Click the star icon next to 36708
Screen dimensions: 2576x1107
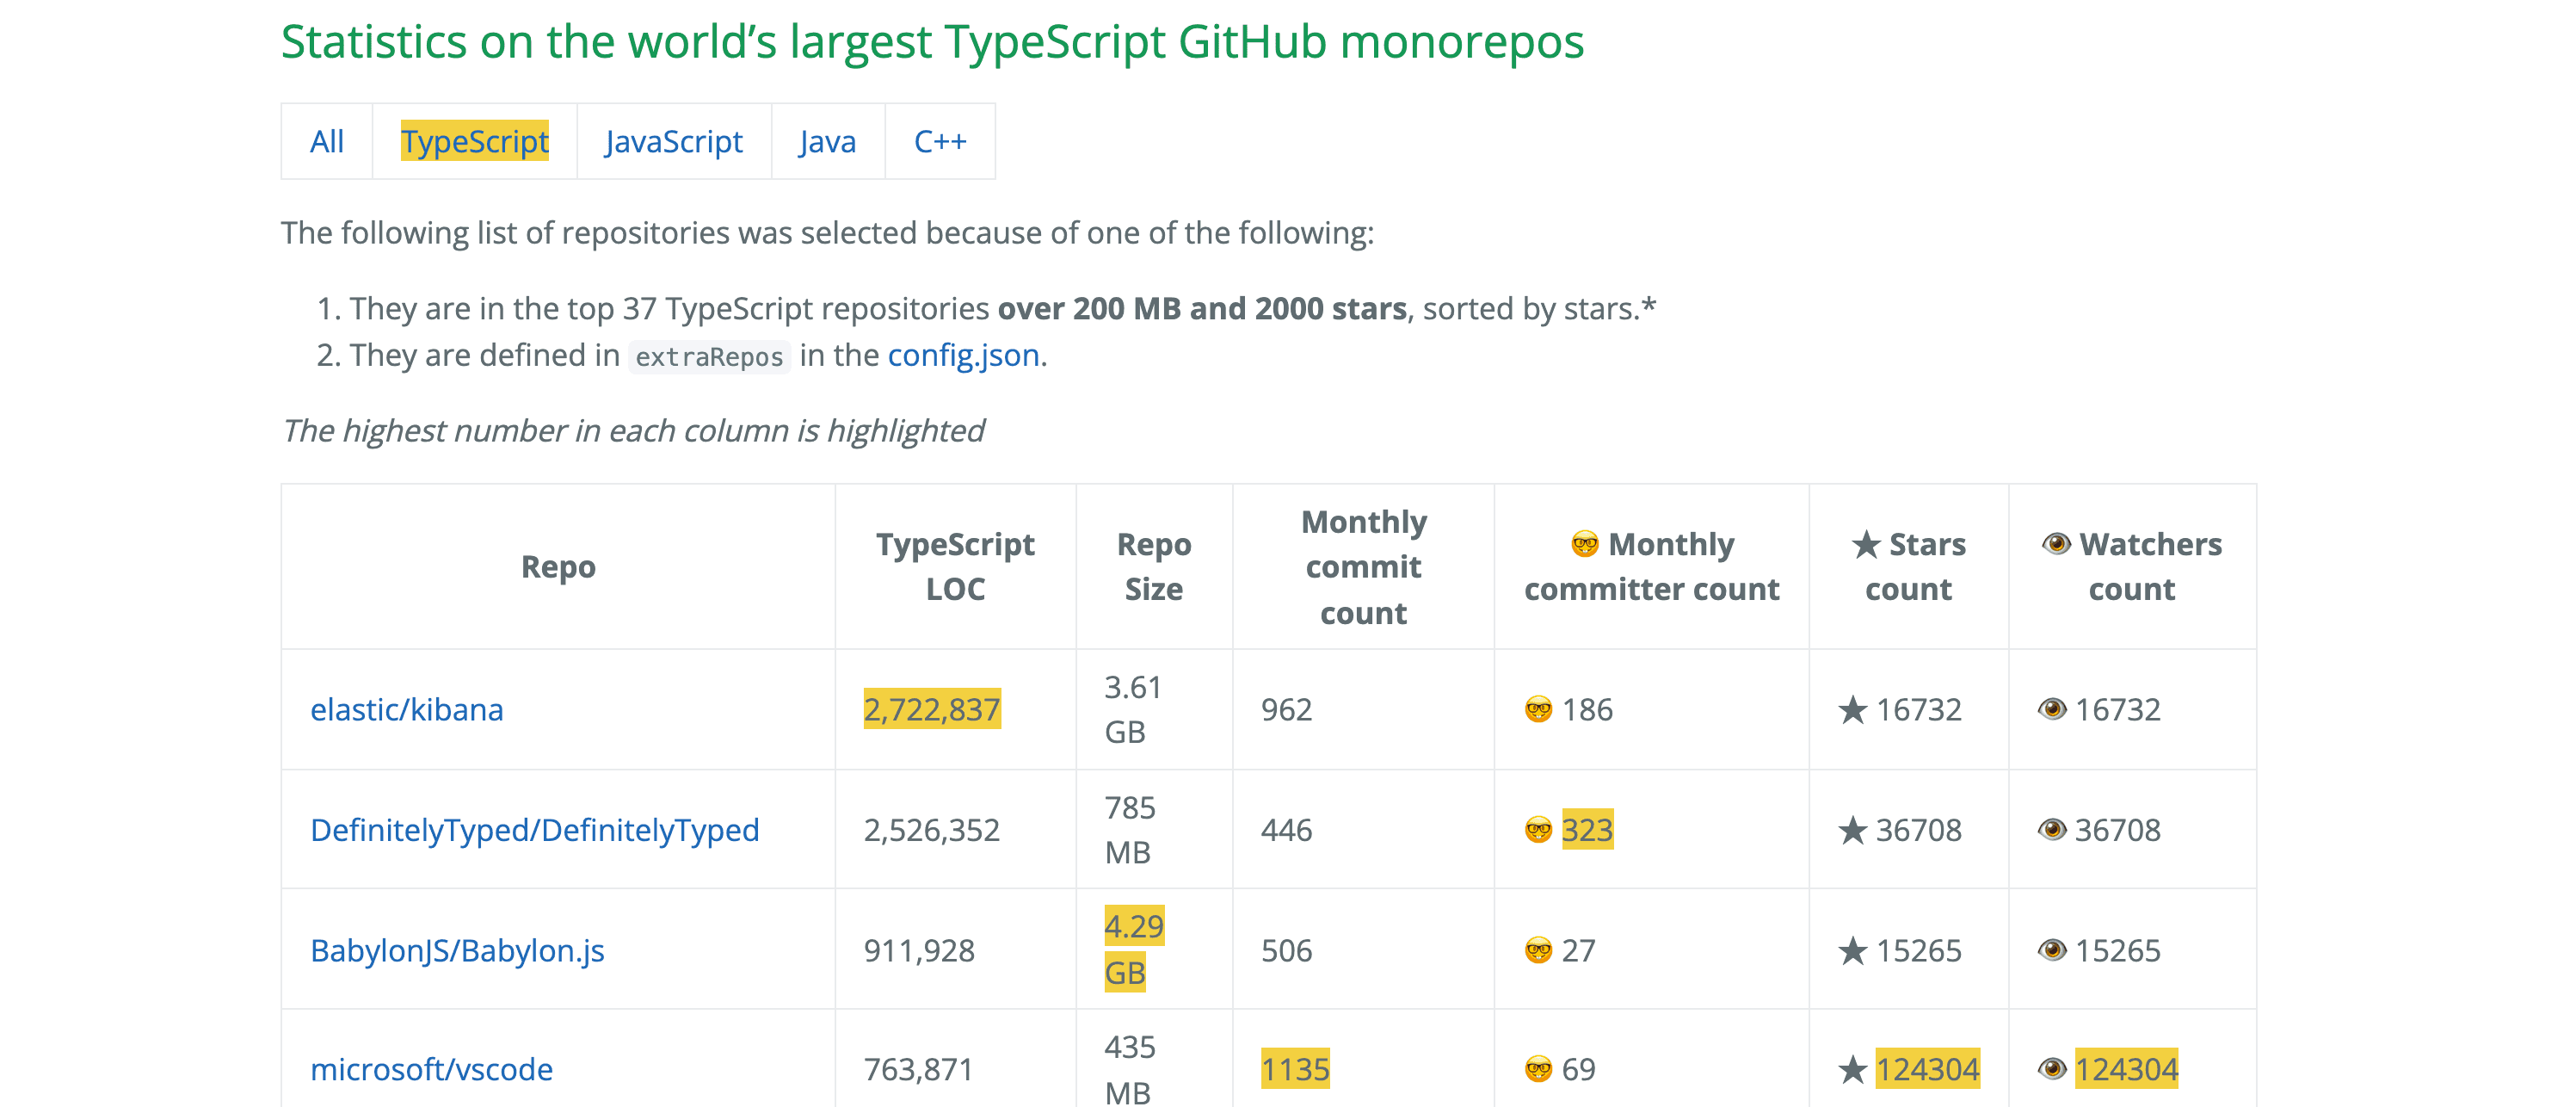point(1853,830)
